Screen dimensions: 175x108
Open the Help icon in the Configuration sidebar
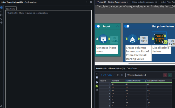pos(1,23)
